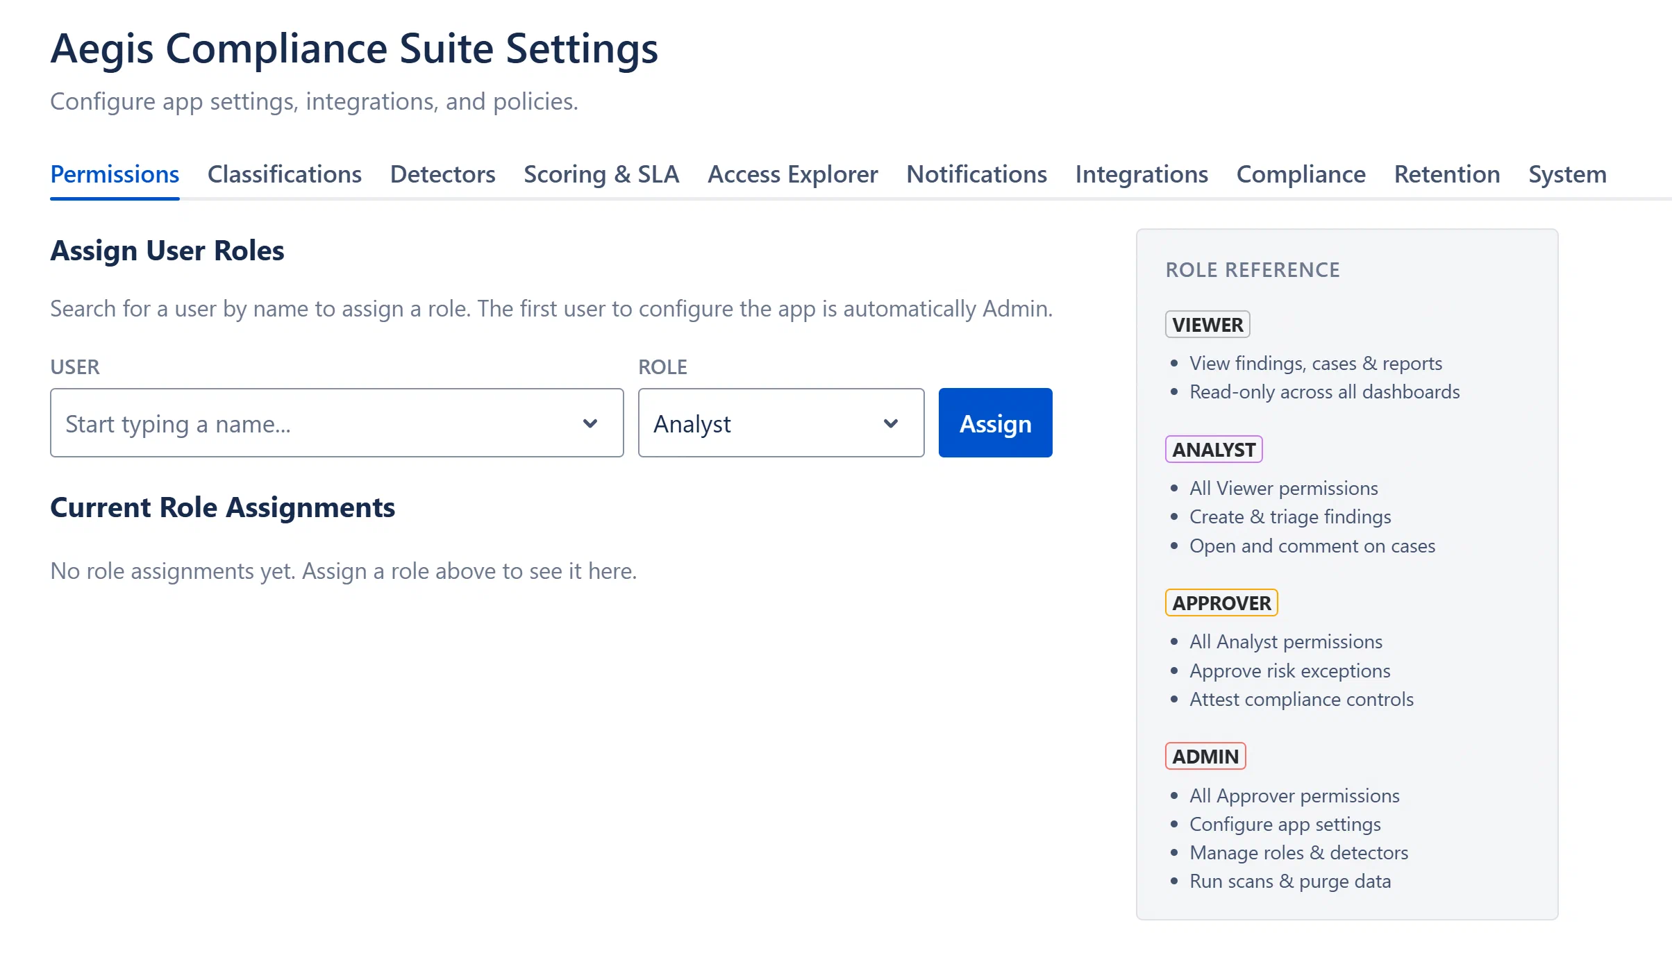The image size is (1672, 969).
Task: Click the user name search field
Action: tap(337, 423)
